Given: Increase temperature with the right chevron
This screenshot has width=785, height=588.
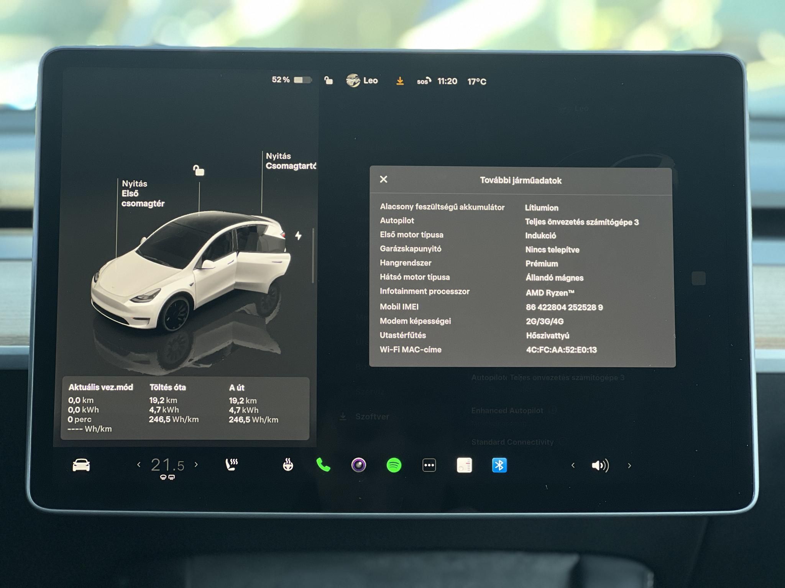Looking at the screenshot, I should tap(196, 464).
